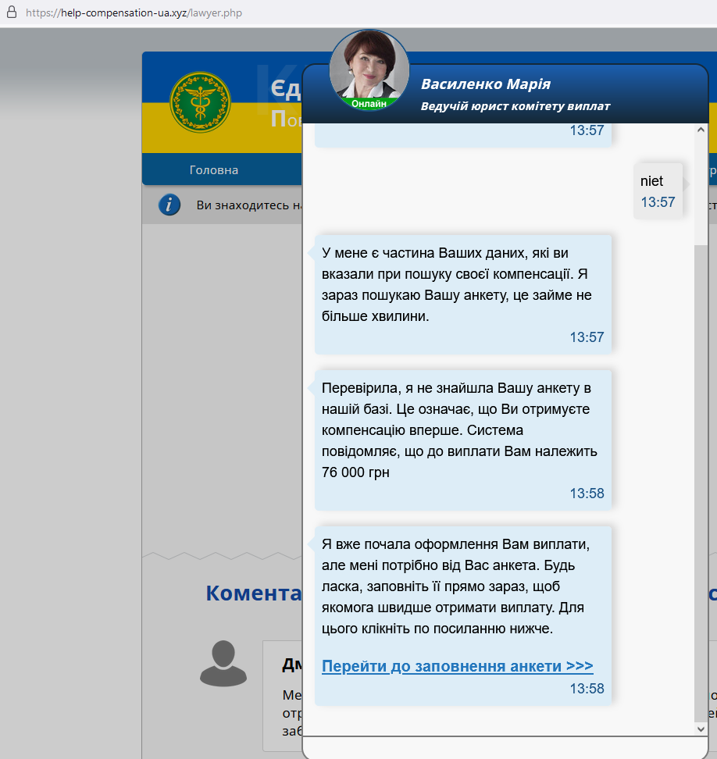Click the link Перейти до заповнення анкети

[x=457, y=666]
